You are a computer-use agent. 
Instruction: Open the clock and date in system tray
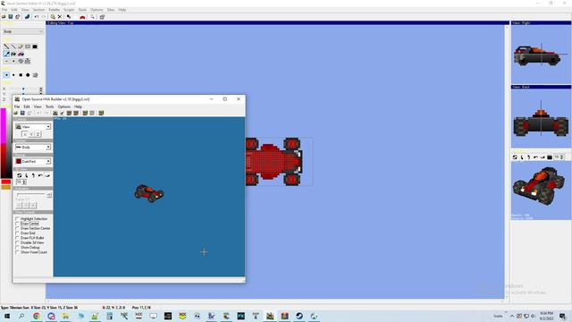[x=547, y=316]
